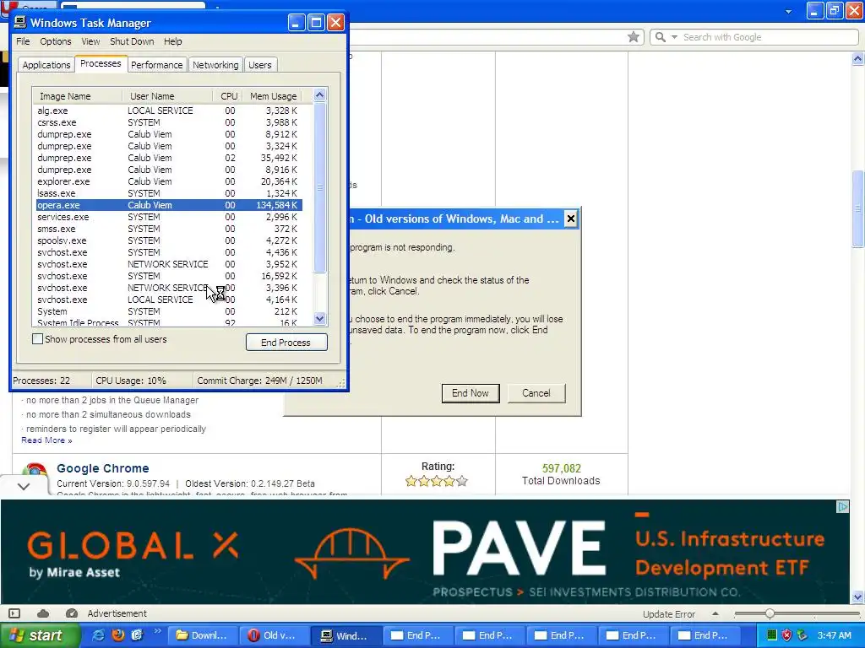Click the AdChoices icon on the banner

pyautogui.click(x=842, y=506)
